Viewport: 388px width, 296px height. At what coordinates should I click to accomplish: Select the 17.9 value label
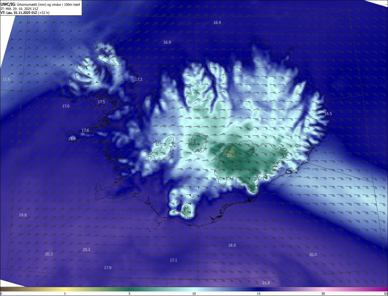click(x=108, y=268)
